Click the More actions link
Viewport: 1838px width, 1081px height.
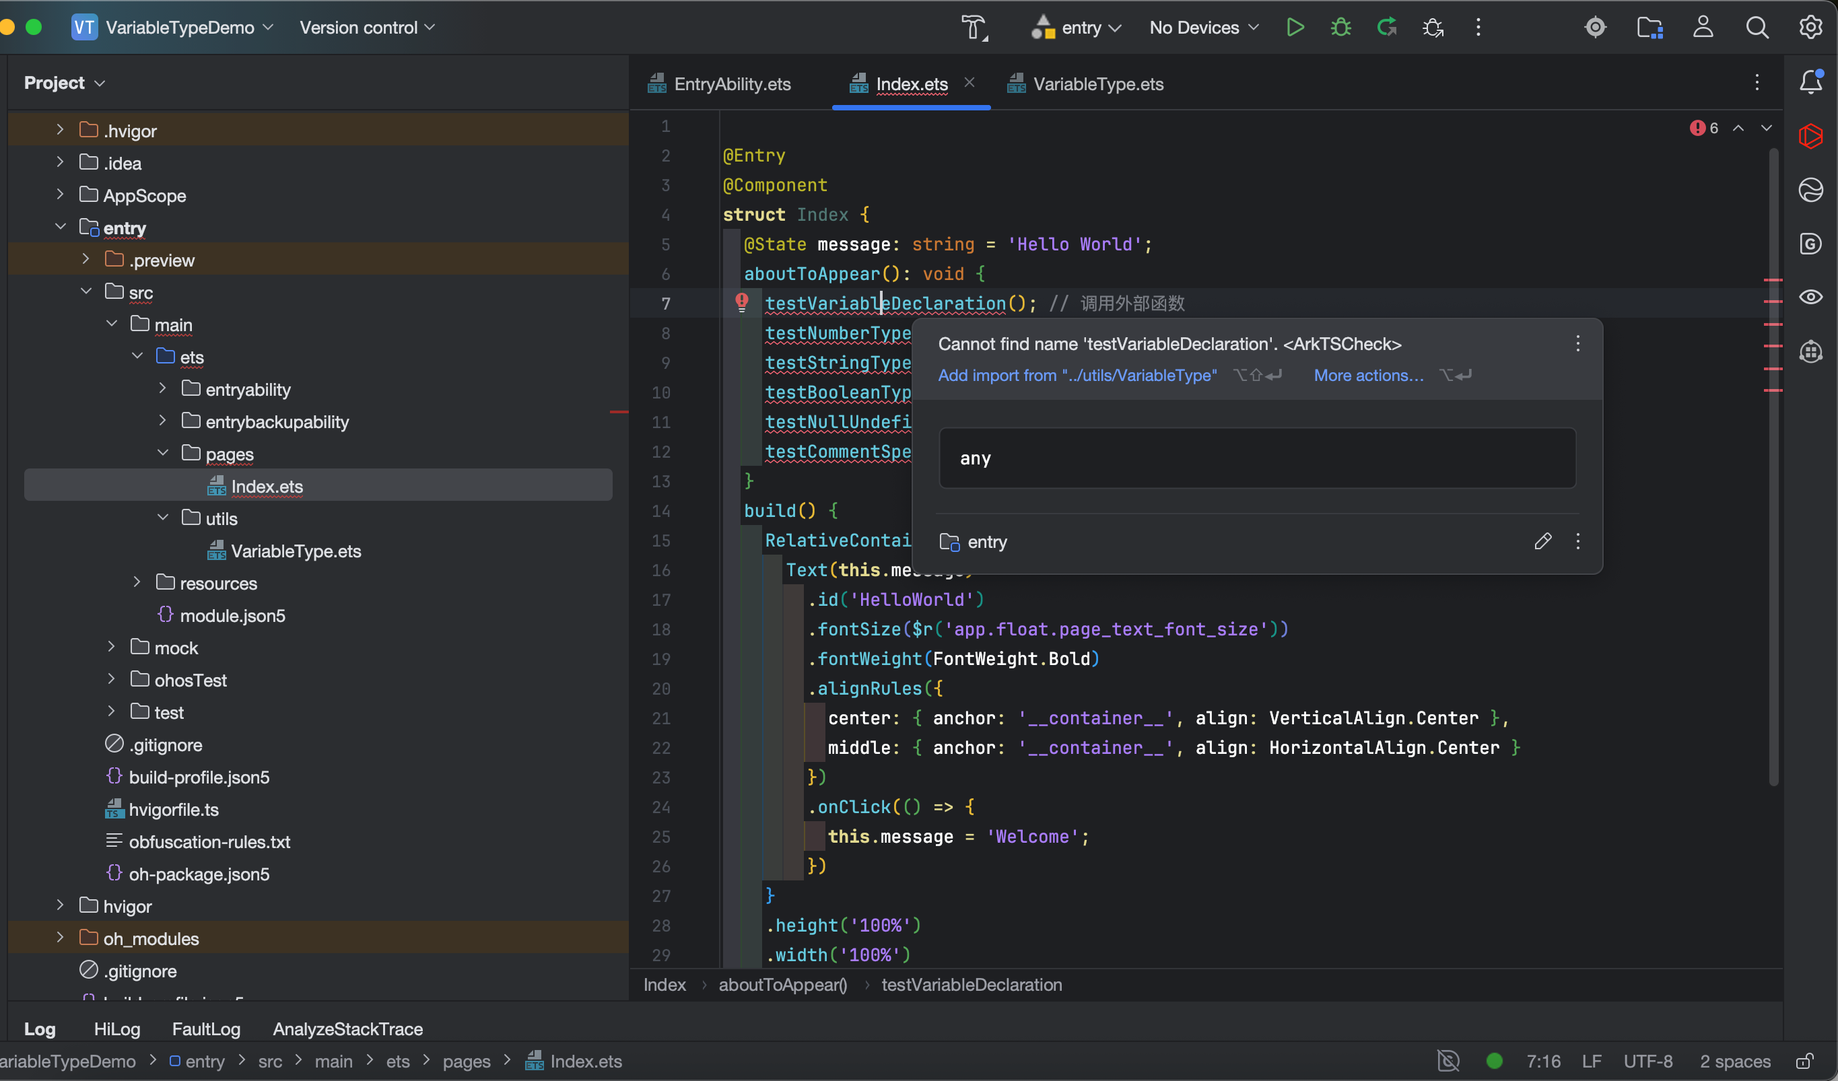[x=1368, y=375]
